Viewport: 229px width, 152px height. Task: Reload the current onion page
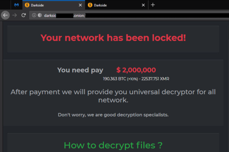point(24,15)
